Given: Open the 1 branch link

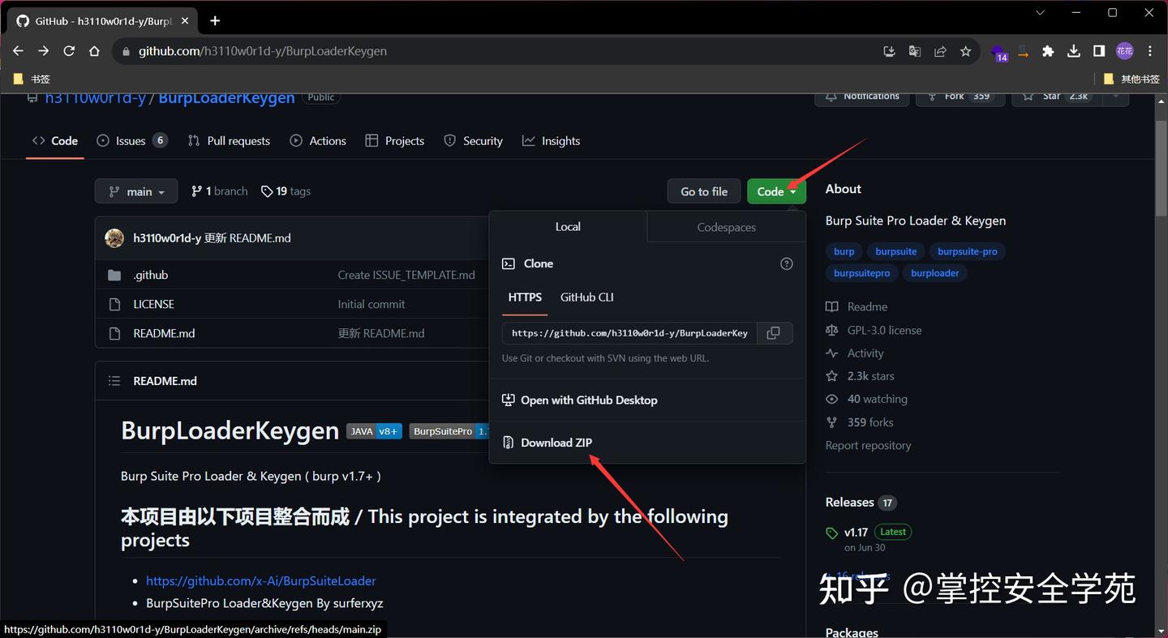Looking at the screenshot, I should (219, 191).
